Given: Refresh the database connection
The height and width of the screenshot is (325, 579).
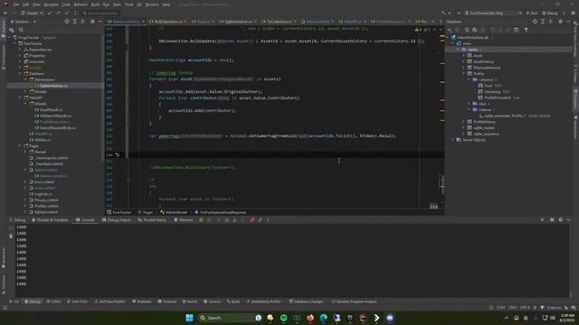Looking at the screenshot, I should 467,30.
